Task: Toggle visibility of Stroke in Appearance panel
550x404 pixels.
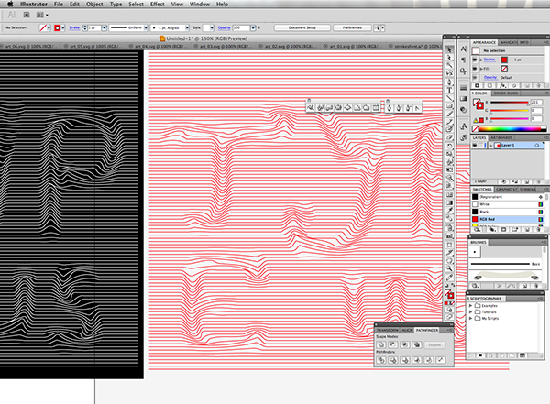Action: click(475, 60)
